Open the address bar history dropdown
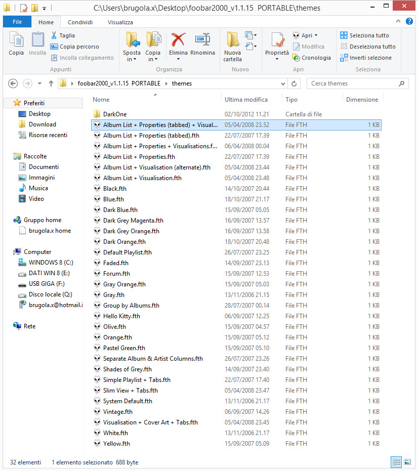The height and width of the screenshot is (471, 418). pos(283,84)
